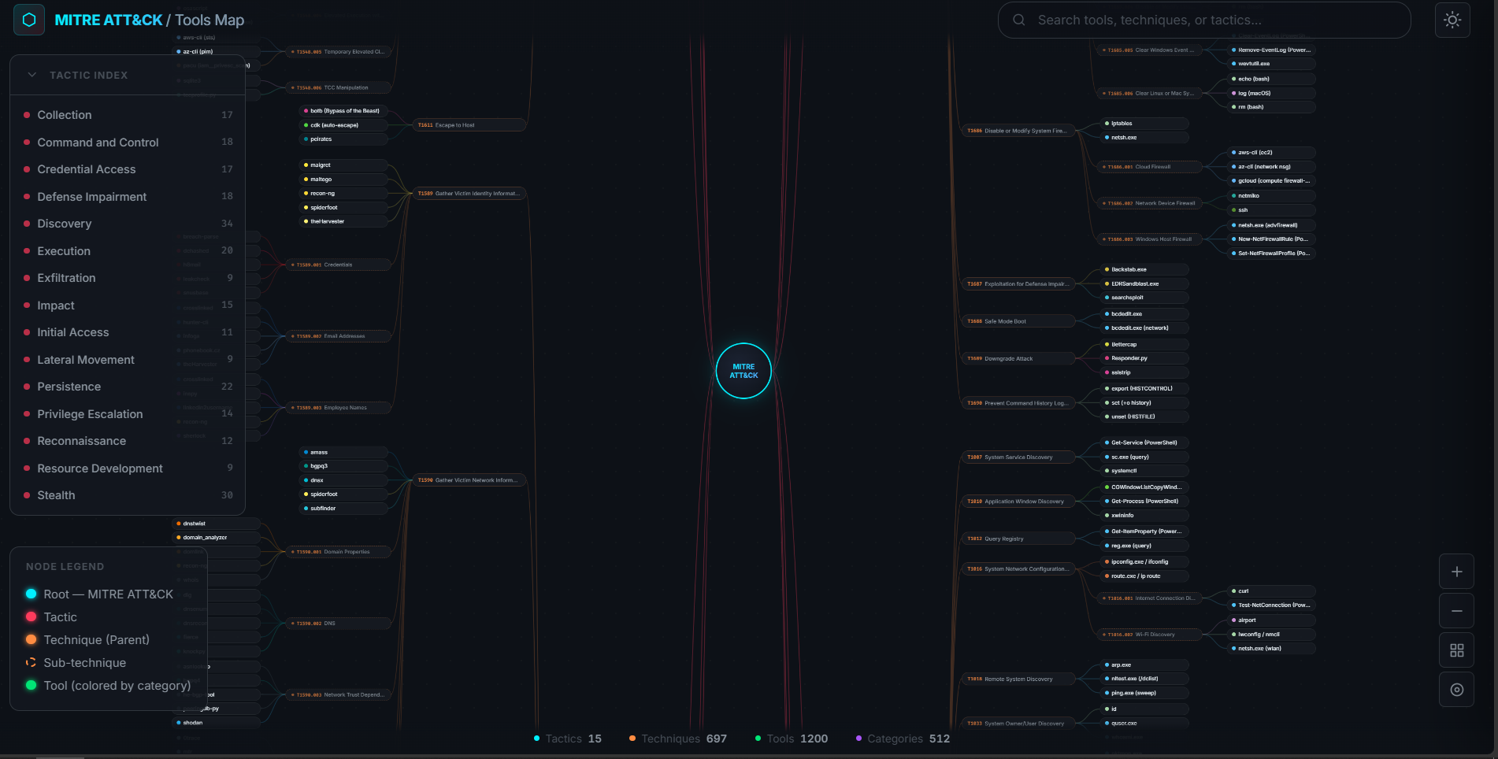Select the T1590.002 DNS sub-technique
Screen dimensions: 1498x759
[339, 624]
